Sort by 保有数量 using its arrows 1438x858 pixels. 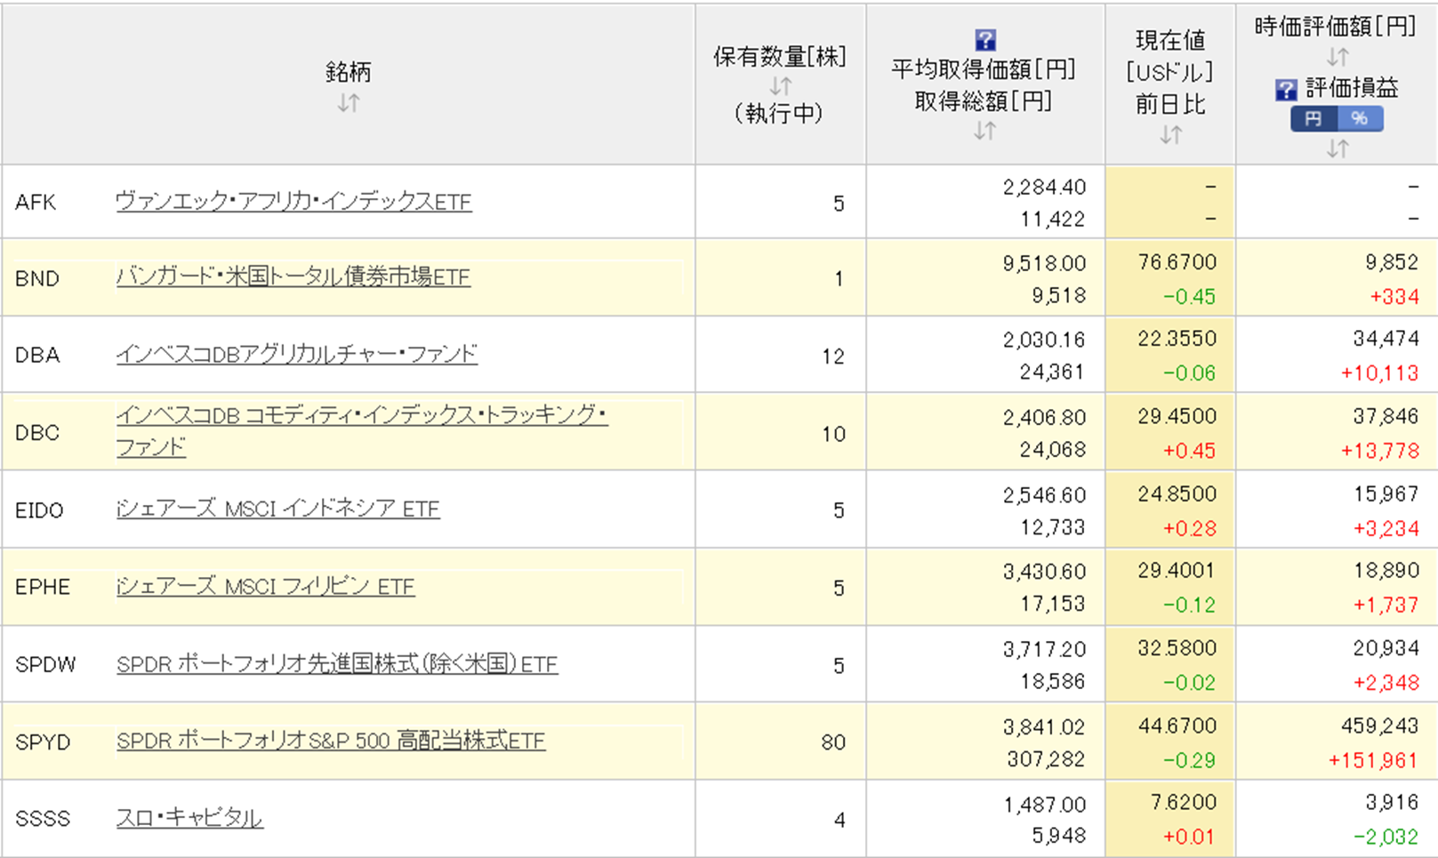pos(780,86)
